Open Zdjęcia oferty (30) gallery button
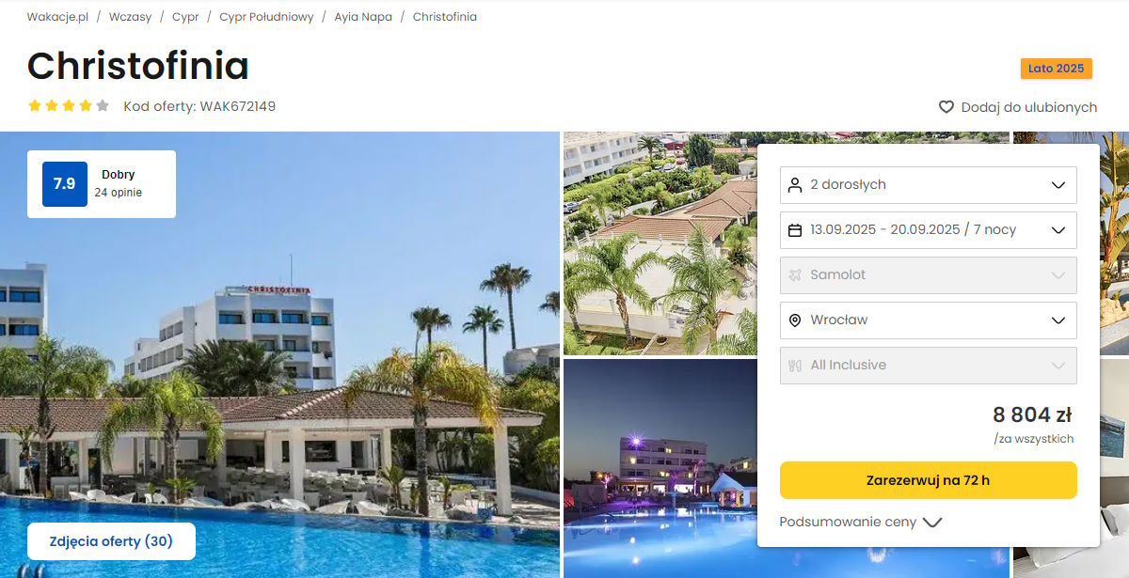The width and height of the screenshot is (1129, 578). 111,541
